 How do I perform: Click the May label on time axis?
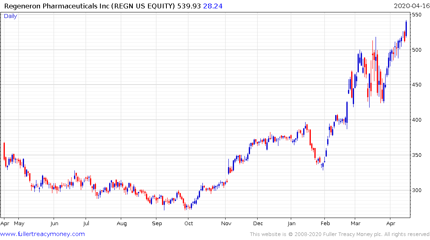click(19, 224)
